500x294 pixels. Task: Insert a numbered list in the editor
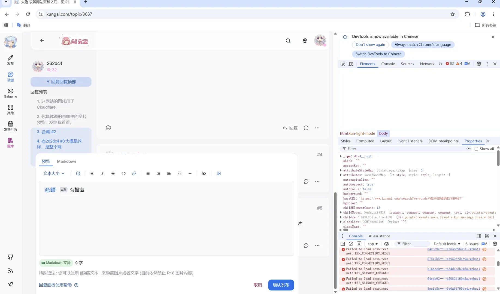(x=158, y=173)
